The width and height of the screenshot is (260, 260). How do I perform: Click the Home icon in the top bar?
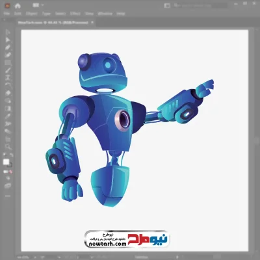click(18, 6)
